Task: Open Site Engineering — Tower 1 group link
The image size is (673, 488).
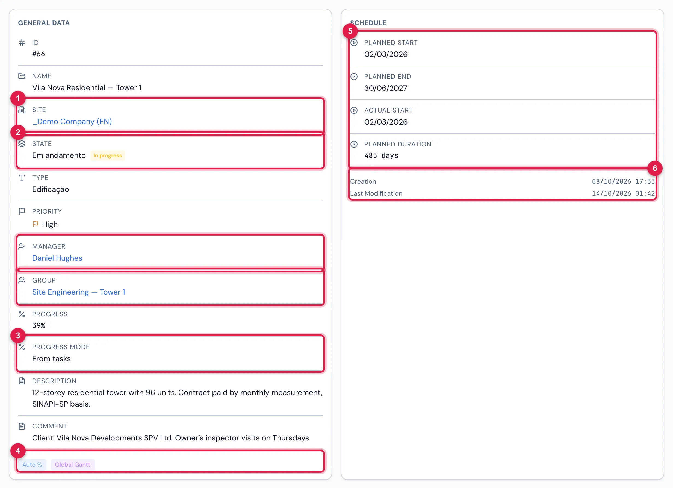Action: (x=79, y=292)
